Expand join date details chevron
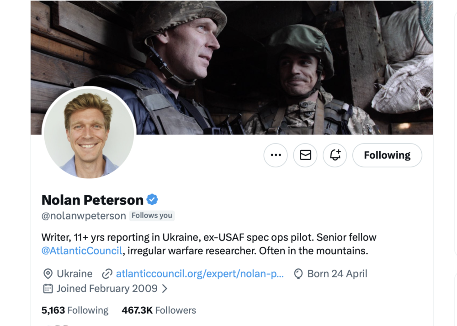Viewport: 457px width, 326px height. click(165, 289)
